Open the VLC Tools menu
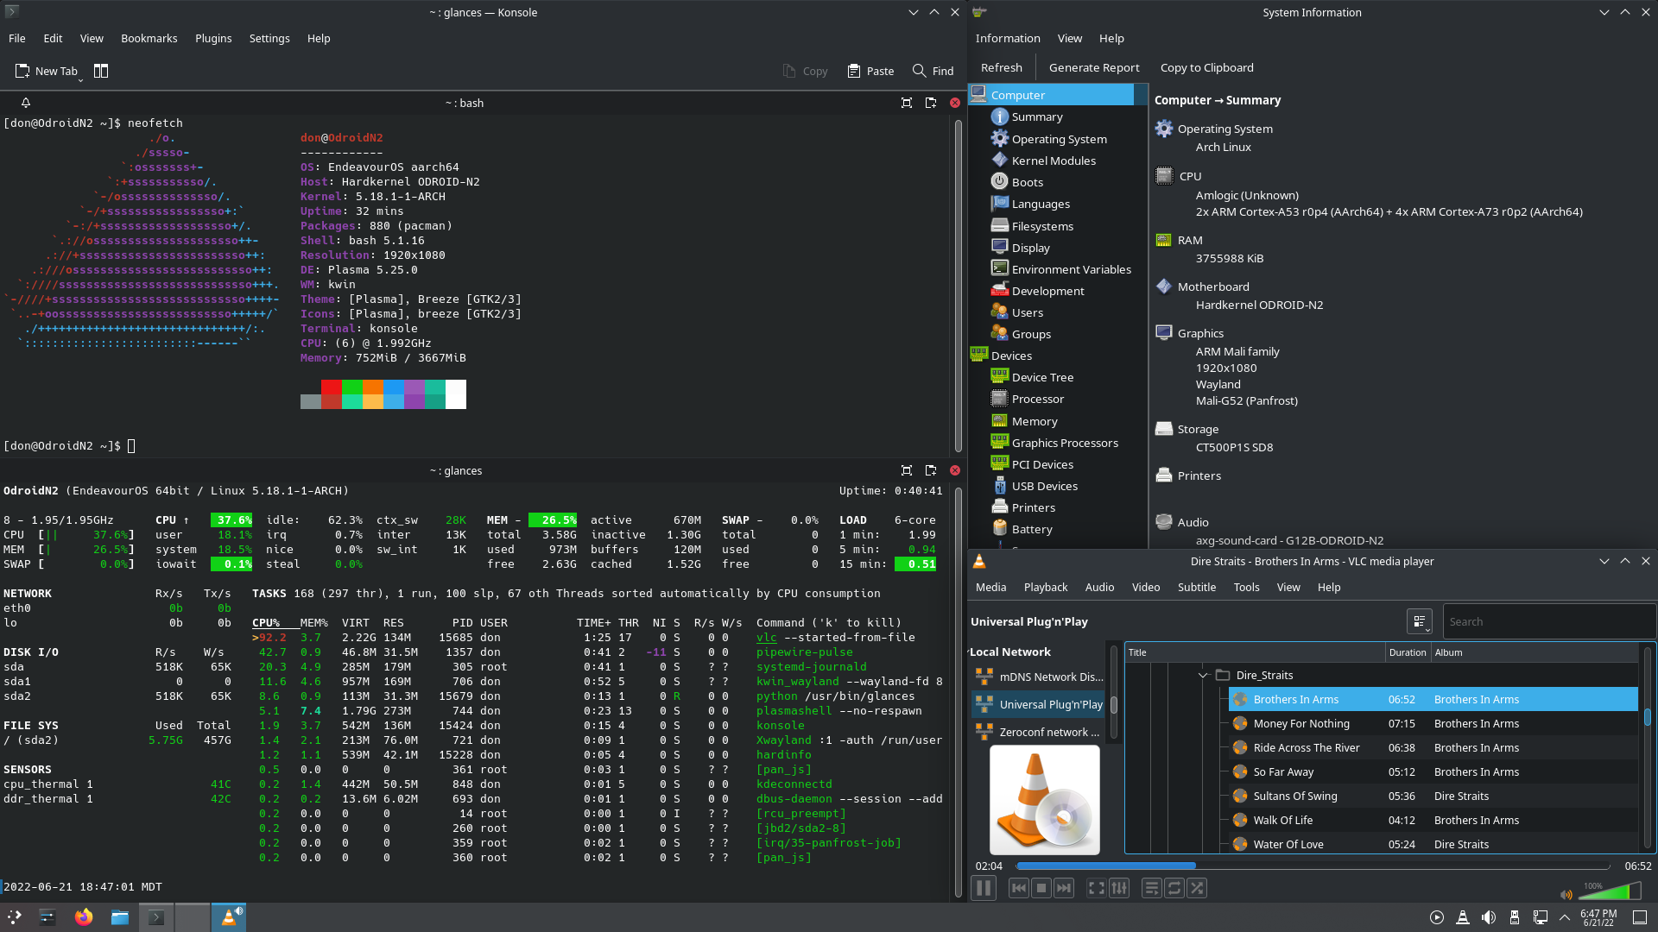Viewport: 1658px width, 932px height. tap(1246, 587)
